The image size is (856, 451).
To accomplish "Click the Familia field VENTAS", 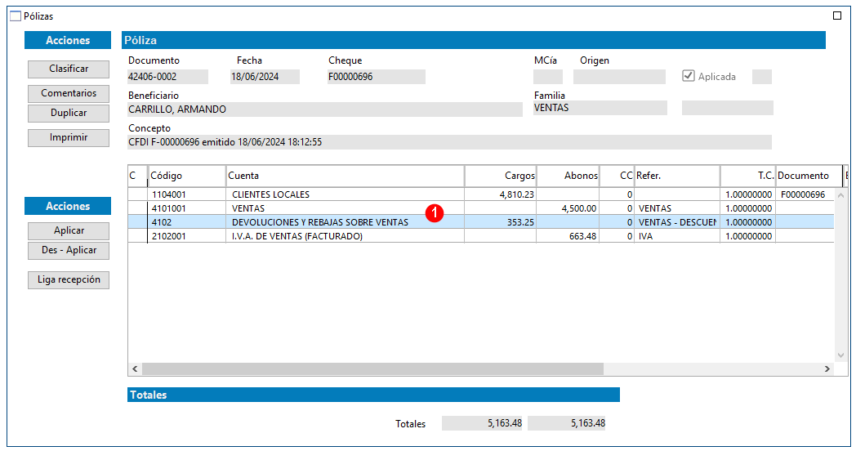I will (x=600, y=108).
